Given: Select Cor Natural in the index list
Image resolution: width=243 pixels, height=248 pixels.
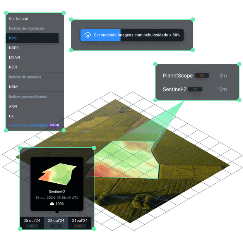Looking at the screenshot, I should pyautogui.click(x=18, y=19).
